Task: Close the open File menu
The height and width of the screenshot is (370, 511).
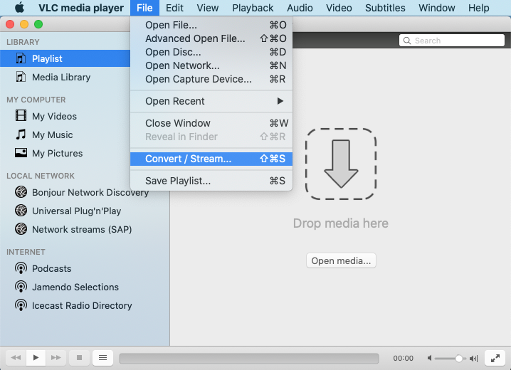Action: [144, 8]
